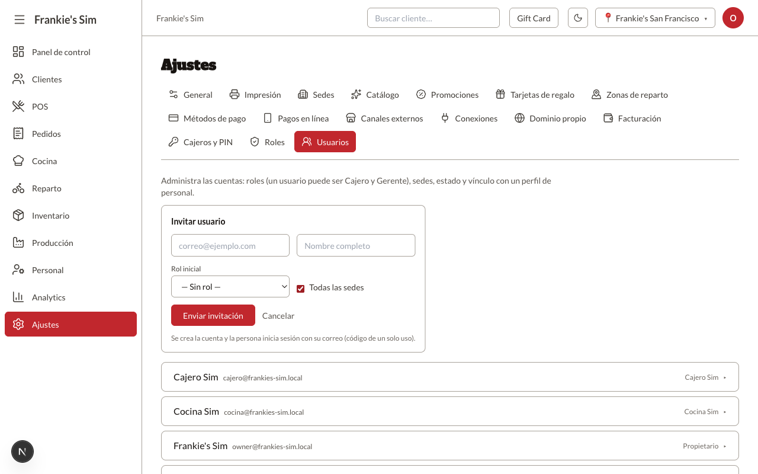Image resolution: width=758 pixels, height=474 pixels.
Task: Expand the Frankie's Sim owner row
Action: tap(450, 446)
